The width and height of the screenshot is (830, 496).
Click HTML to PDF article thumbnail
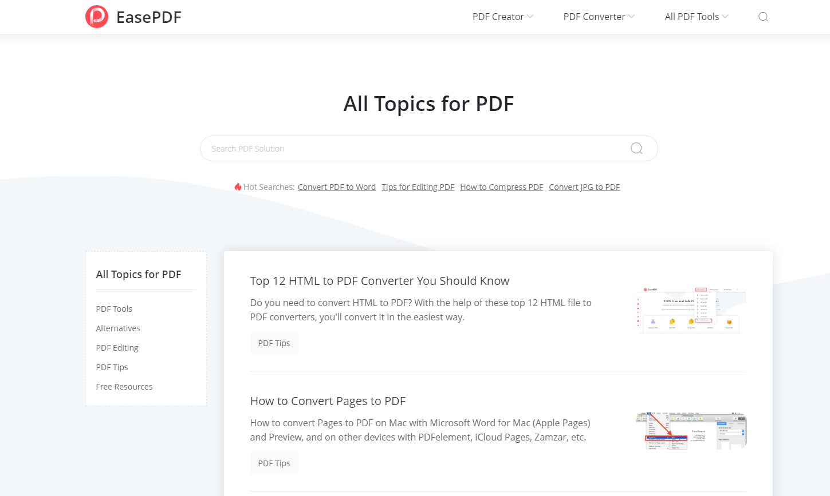coord(691,311)
